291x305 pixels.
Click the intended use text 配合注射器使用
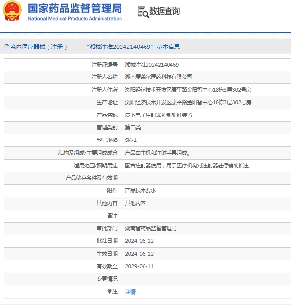[189, 165]
